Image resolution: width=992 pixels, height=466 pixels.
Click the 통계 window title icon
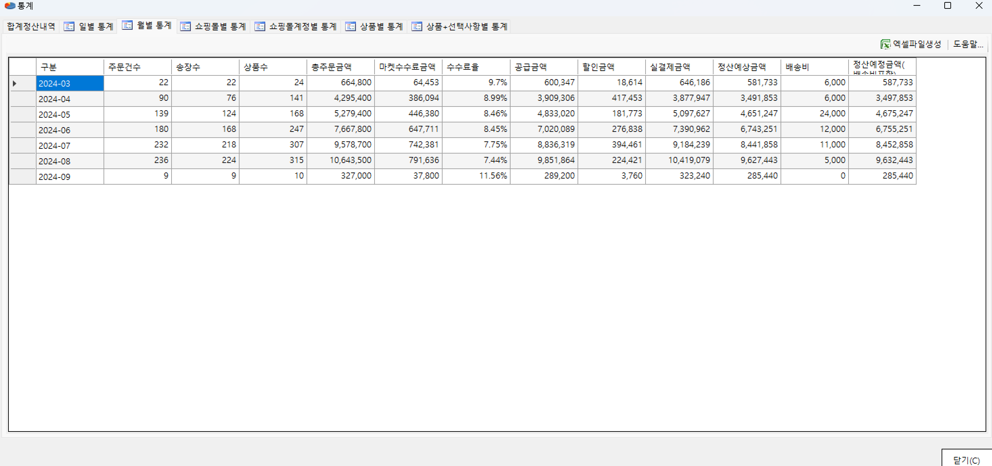pos(9,6)
